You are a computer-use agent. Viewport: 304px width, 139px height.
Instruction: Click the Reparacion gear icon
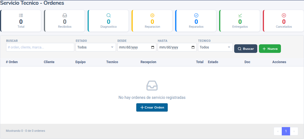(x=152, y=16)
